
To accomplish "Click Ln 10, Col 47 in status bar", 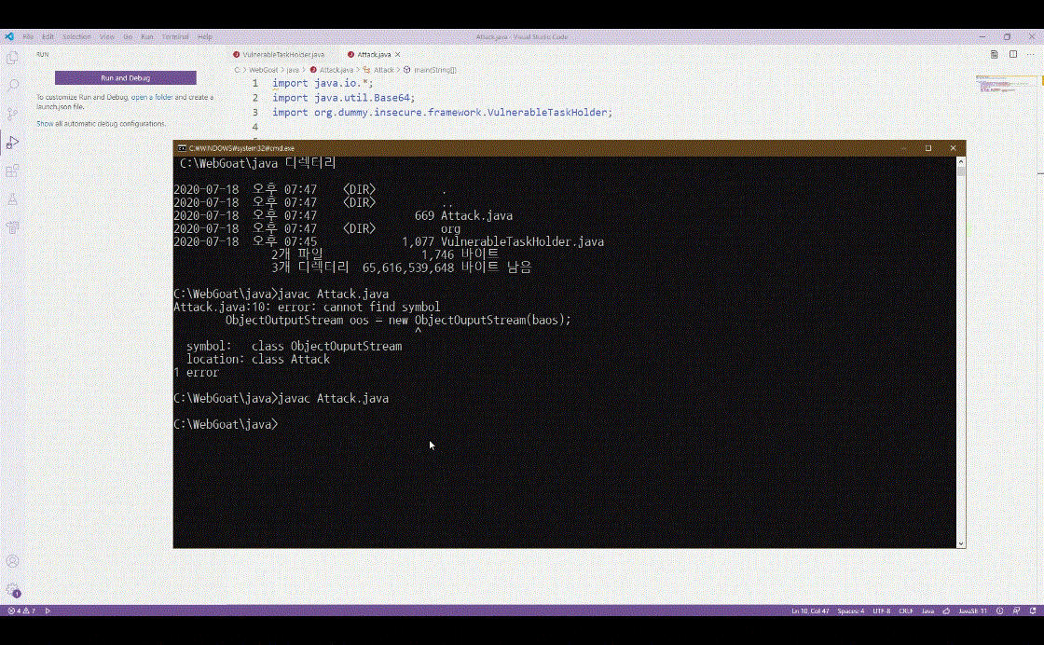I will [x=810, y=611].
